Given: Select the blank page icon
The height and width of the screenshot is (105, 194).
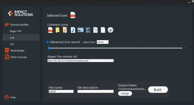Looking at the screenshot, I should [103, 30].
